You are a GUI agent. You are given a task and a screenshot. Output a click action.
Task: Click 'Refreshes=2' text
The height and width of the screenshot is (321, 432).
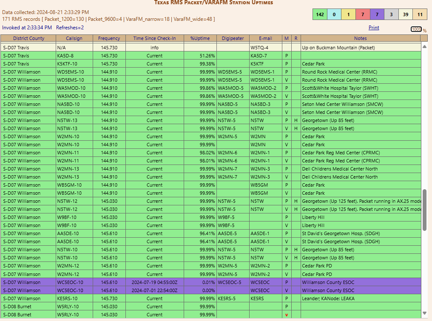(70, 28)
